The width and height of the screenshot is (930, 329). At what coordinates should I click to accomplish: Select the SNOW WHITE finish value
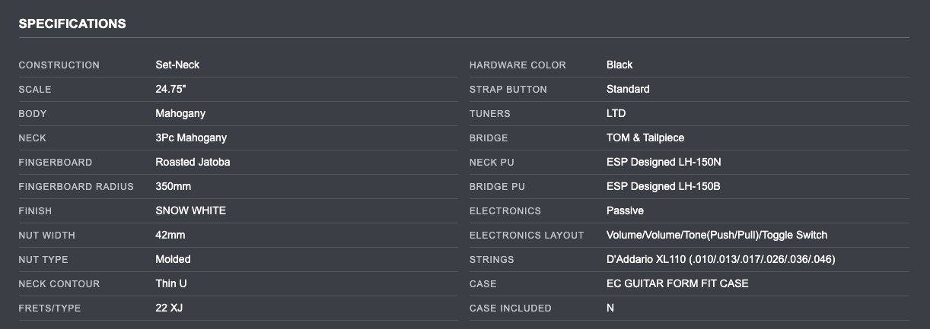click(190, 211)
